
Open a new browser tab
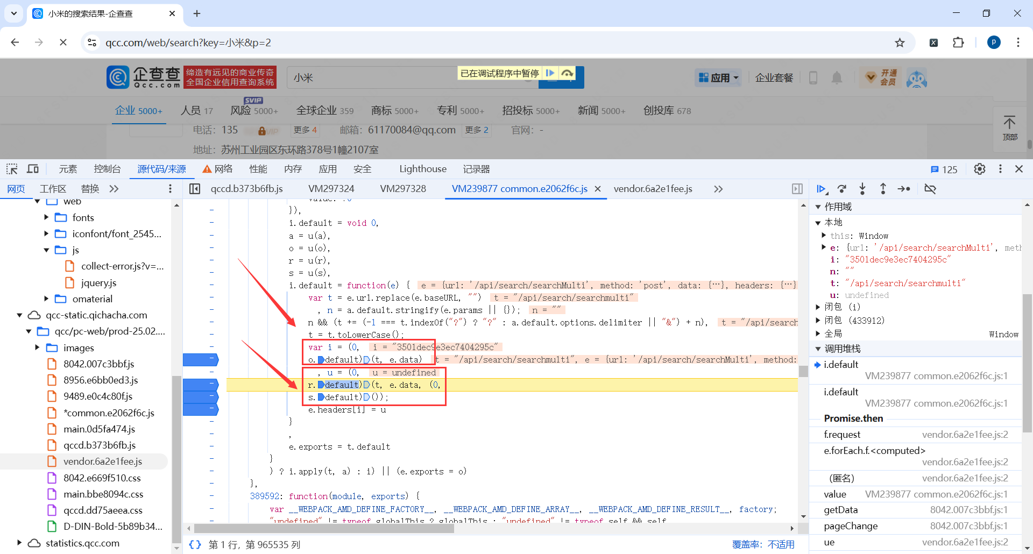click(197, 13)
